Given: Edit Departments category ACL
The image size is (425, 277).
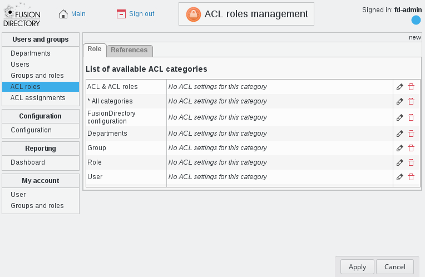Looking at the screenshot, I should pyautogui.click(x=399, y=133).
